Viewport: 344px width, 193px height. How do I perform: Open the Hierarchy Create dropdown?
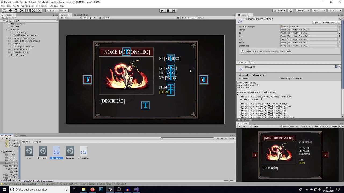point(6,18)
